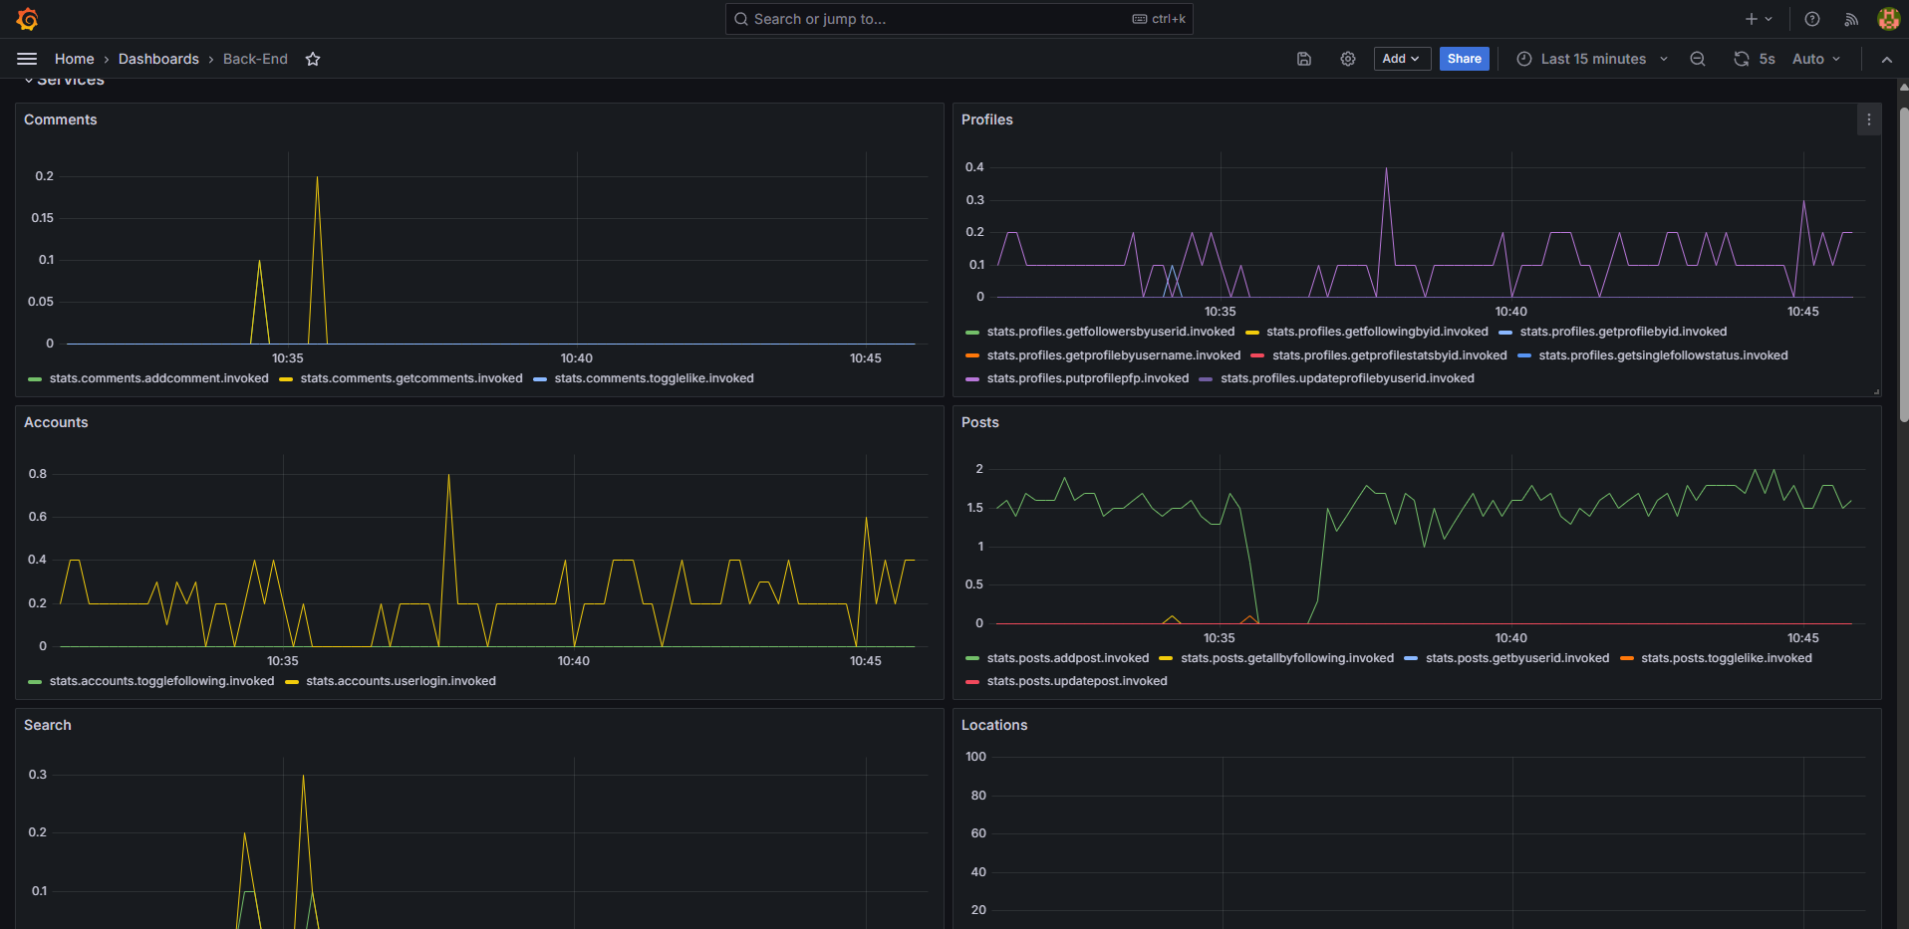Open the Auto refresh interval dropdown
The height and width of the screenshot is (929, 1909).
tap(1815, 59)
